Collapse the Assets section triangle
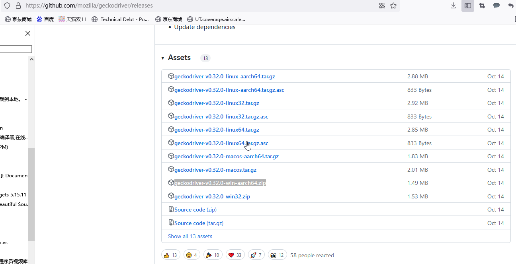The width and height of the screenshot is (516, 264). (x=163, y=58)
